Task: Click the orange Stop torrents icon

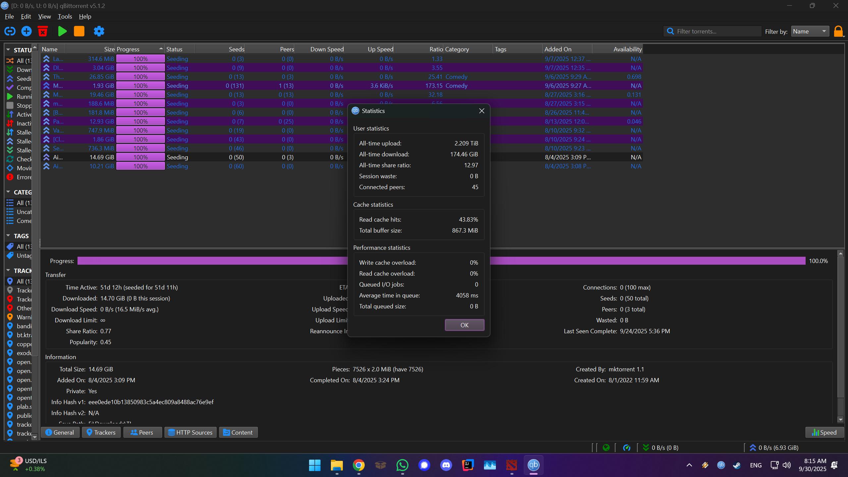Action: 79,31
